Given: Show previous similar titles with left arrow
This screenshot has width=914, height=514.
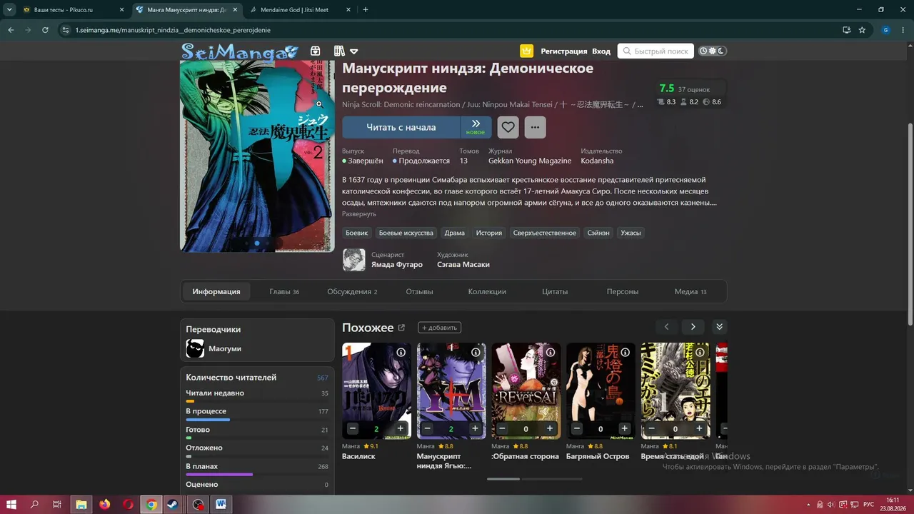Looking at the screenshot, I should 666,327.
